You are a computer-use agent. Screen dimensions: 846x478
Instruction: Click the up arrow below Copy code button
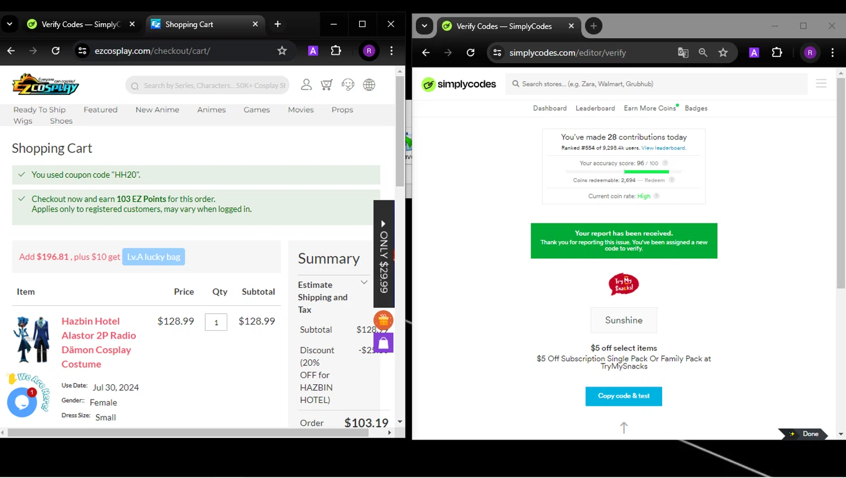(624, 428)
